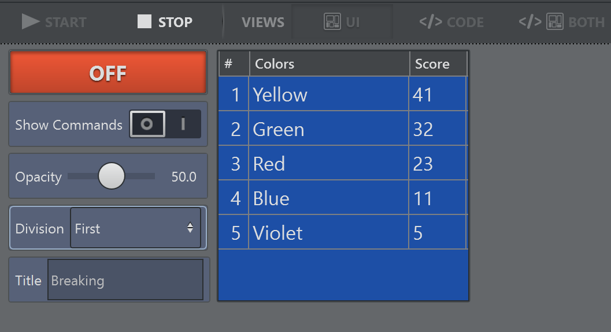611x332 pixels.
Task: Click the STOP square icon
Action: [x=144, y=22]
